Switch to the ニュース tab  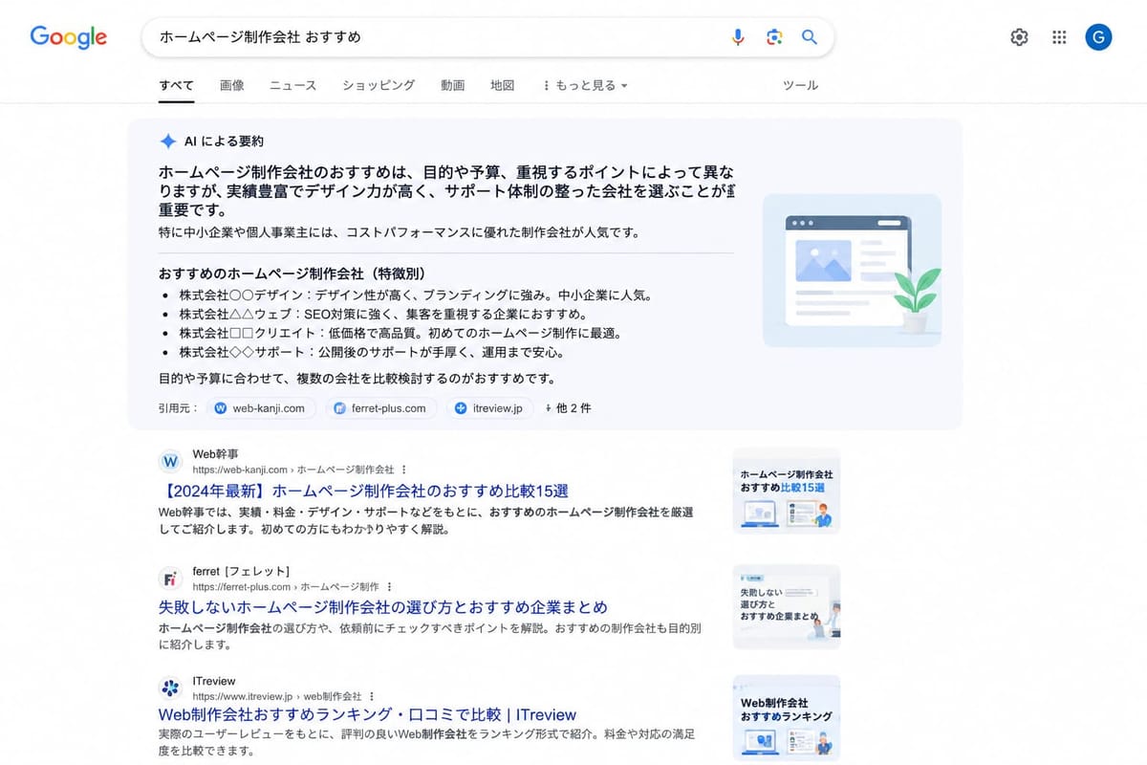click(292, 85)
